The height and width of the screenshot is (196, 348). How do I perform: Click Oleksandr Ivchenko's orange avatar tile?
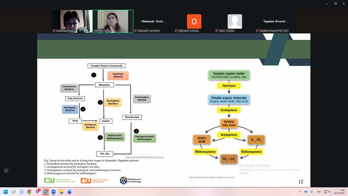(194, 21)
